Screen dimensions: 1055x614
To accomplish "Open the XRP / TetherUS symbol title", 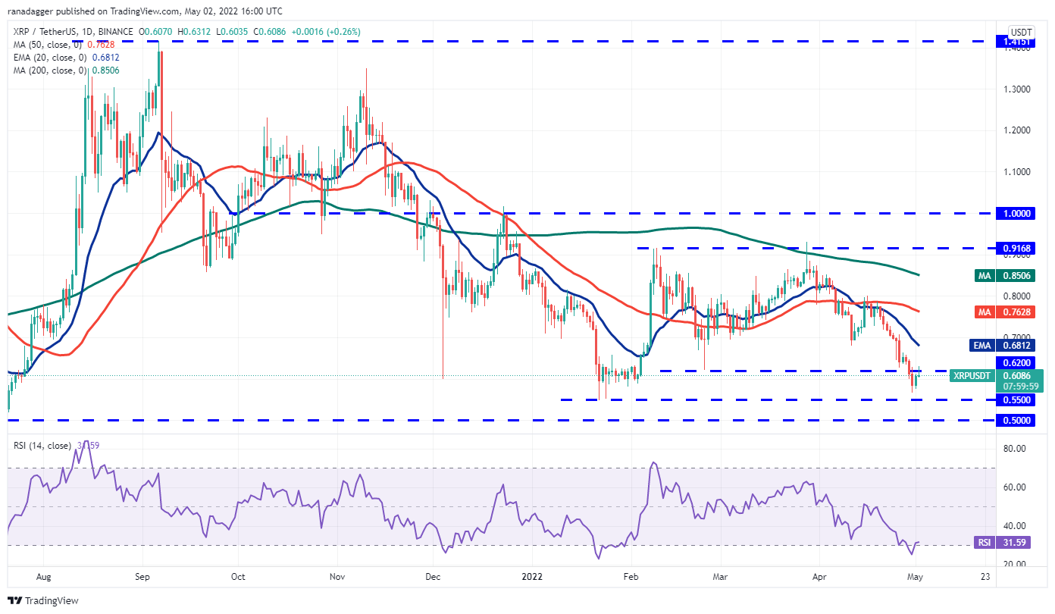I will point(46,32).
